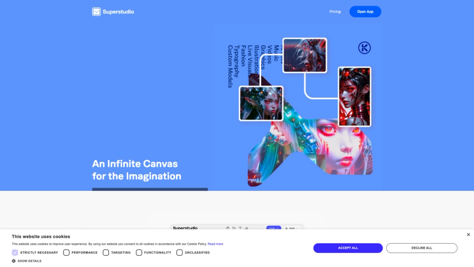Enable the Performance cookies checkbox

coord(66,252)
